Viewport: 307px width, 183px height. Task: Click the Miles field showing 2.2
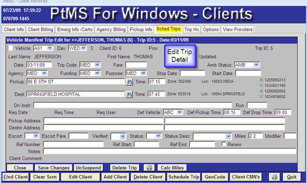(255, 136)
